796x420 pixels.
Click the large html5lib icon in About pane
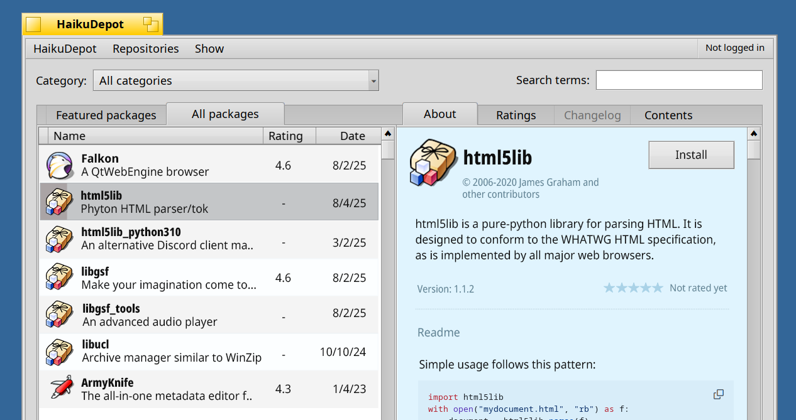point(433,163)
